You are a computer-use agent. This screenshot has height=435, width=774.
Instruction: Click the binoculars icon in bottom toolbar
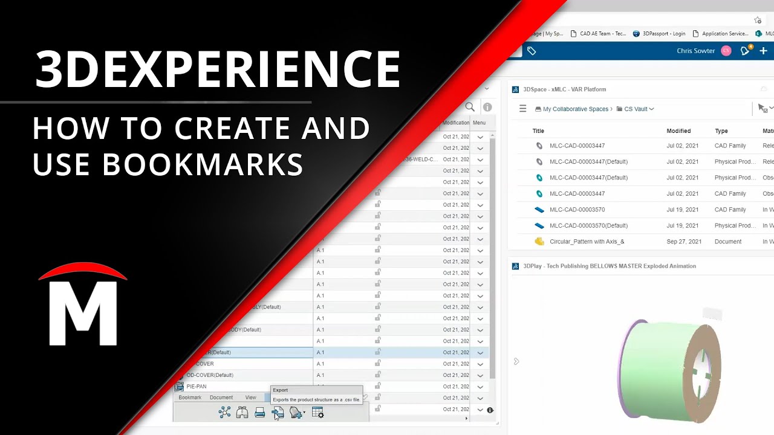pos(242,413)
